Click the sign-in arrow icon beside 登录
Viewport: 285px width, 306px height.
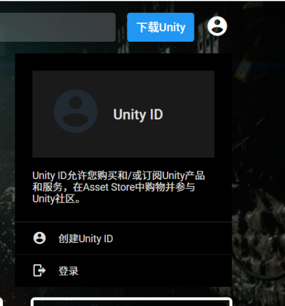39,270
